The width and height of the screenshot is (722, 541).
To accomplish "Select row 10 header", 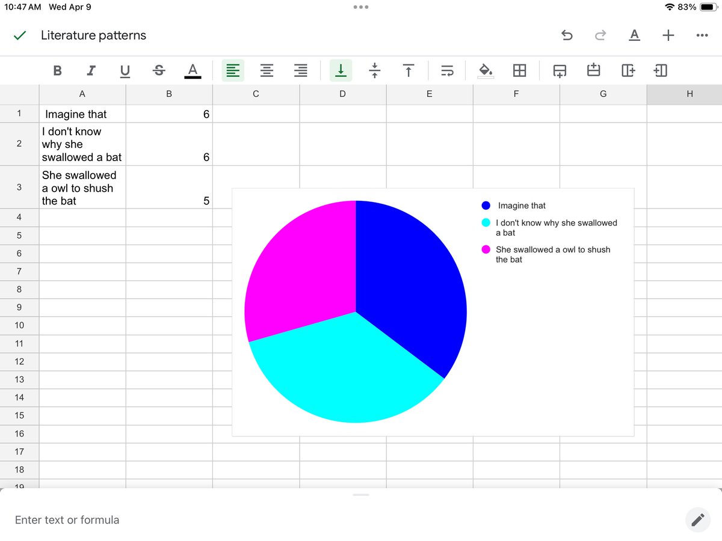I will (19, 325).
